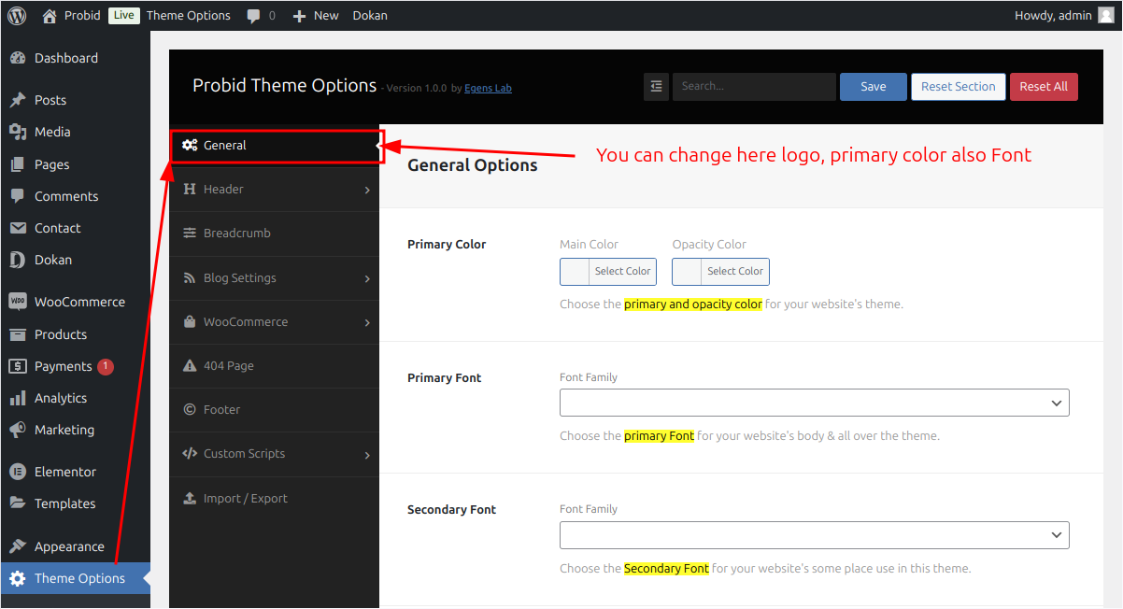Image resolution: width=1123 pixels, height=609 pixels.
Task: Click the blue Save button
Action: point(874,86)
